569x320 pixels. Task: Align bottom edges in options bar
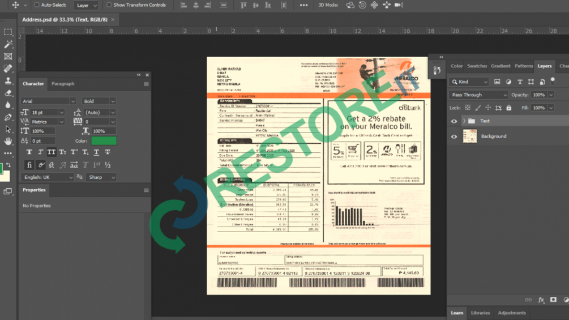coord(268,5)
